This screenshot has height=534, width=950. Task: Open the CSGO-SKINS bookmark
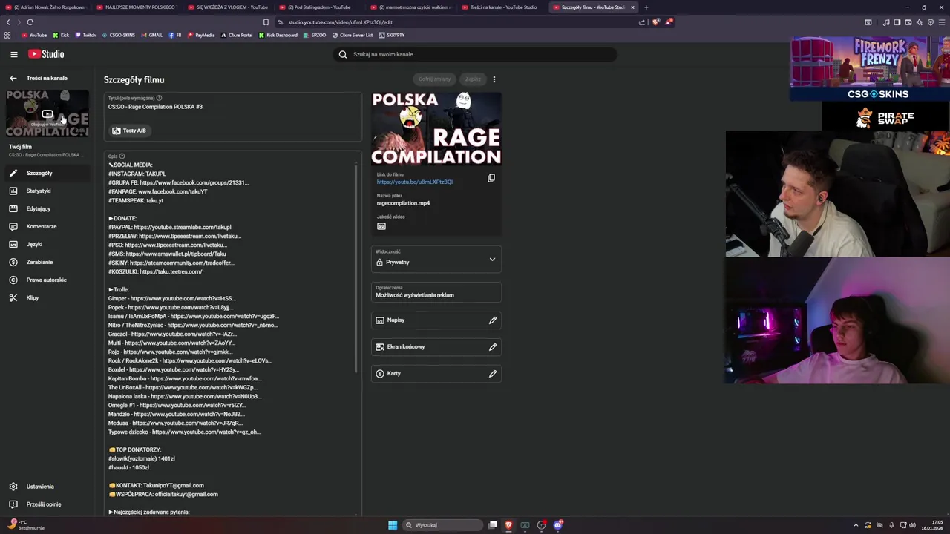coord(118,35)
